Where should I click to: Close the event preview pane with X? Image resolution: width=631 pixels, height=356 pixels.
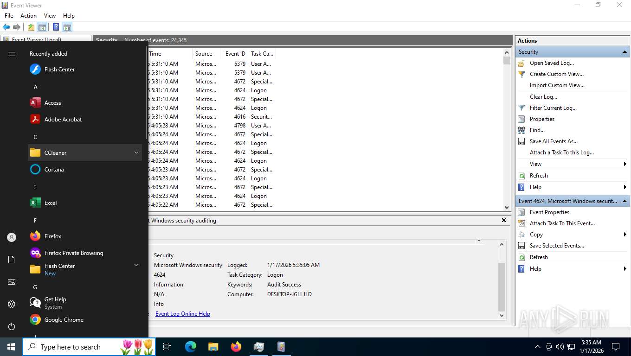(x=504, y=221)
